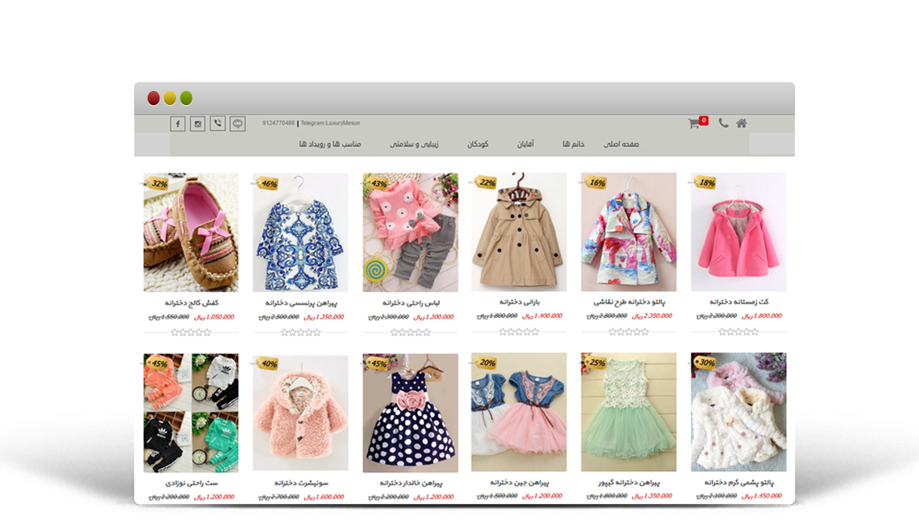
Task: Open the سونیشرت دخترانه product title
Action: (301, 484)
